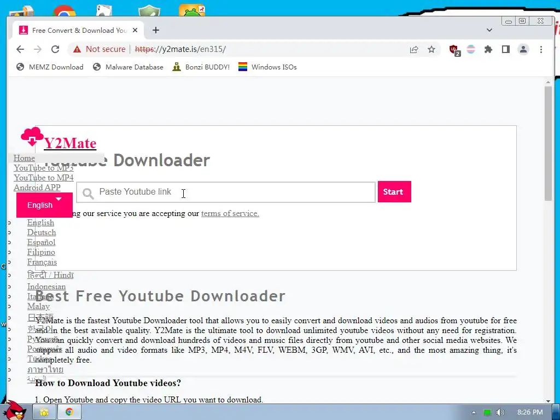Open a new tab with plus button
560x420 pixels.
pyautogui.click(x=156, y=31)
